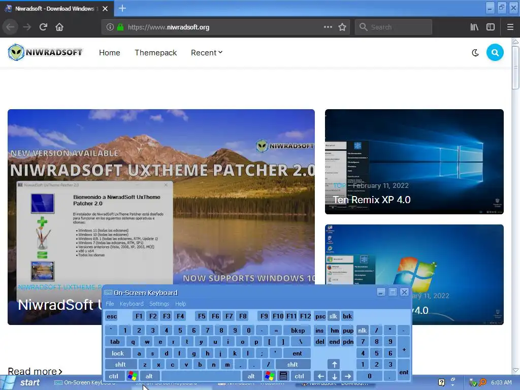Viewport: 520px width, 390px height.
Task: Bookmark this page with the star icon
Action: click(x=342, y=27)
